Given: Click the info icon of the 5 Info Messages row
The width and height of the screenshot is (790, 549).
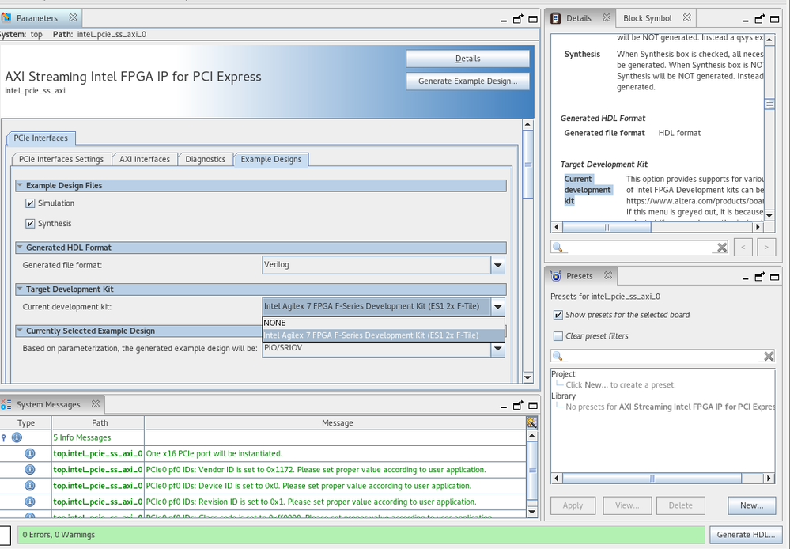Looking at the screenshot, I should 17,437.
